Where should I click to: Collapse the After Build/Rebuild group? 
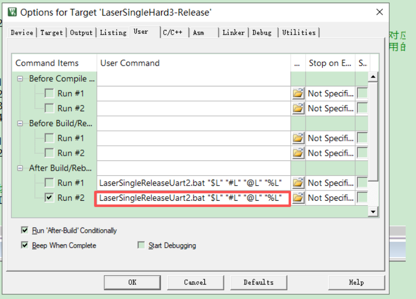pos(20,168)
